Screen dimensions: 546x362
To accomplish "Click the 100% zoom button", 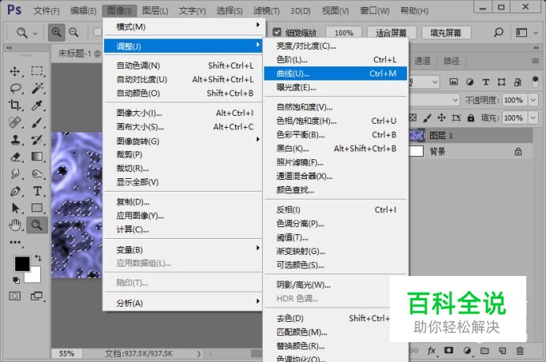I will pyautogui.click(x=343, y=32).
